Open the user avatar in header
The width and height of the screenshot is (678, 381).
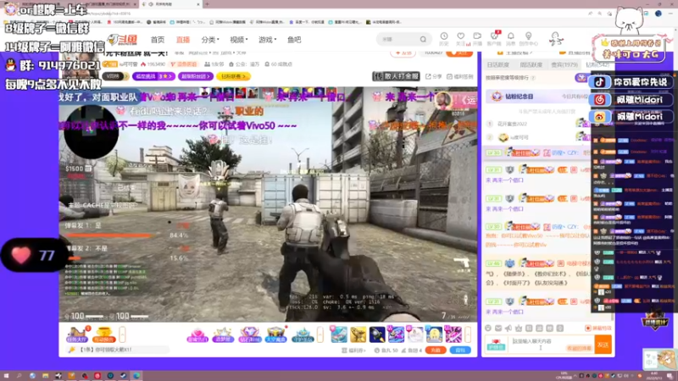[556, 39]
